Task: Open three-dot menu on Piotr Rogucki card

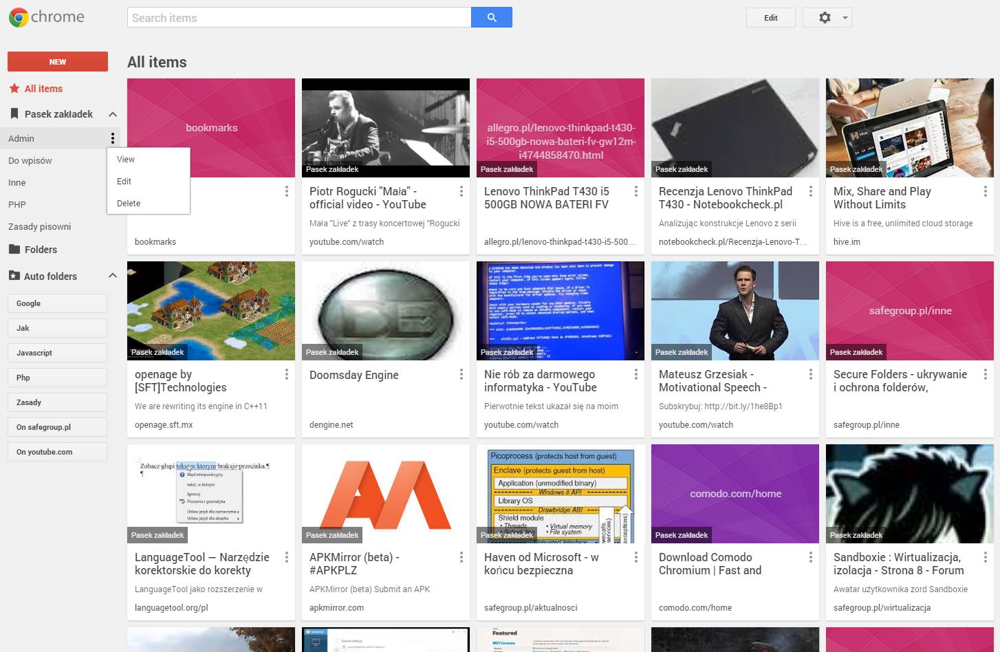Action: click(x=461, y=191)
